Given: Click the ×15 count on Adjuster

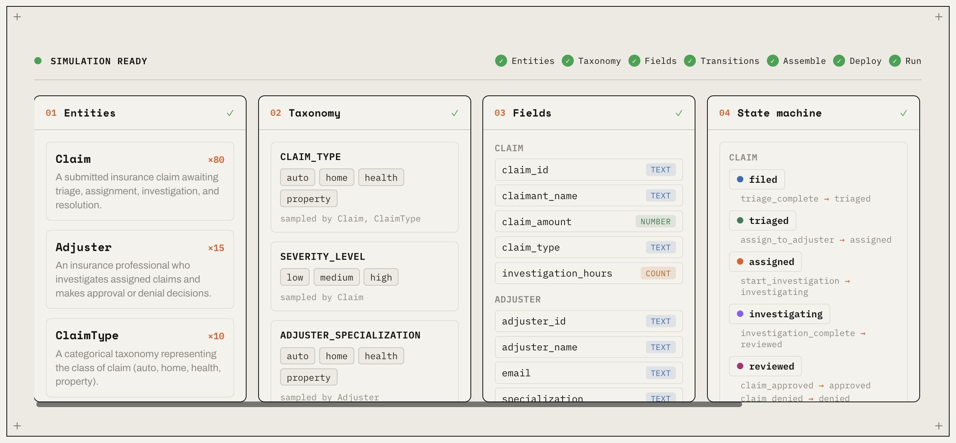Looking at the screenshot, I should pyautogui.click(x=216, y=248).
